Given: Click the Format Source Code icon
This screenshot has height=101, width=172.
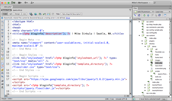Looking at the screenshot, I should click(x=2, y=87).
